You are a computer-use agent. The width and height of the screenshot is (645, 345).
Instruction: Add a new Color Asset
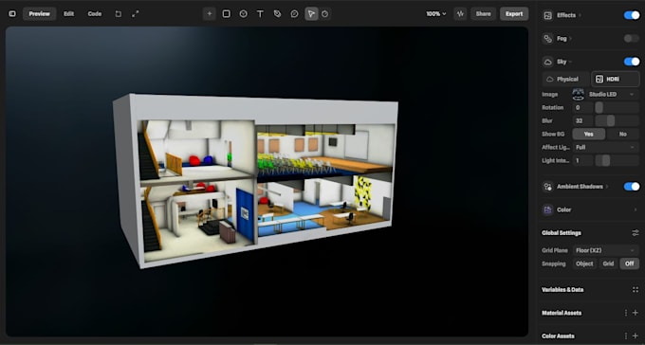636,336
